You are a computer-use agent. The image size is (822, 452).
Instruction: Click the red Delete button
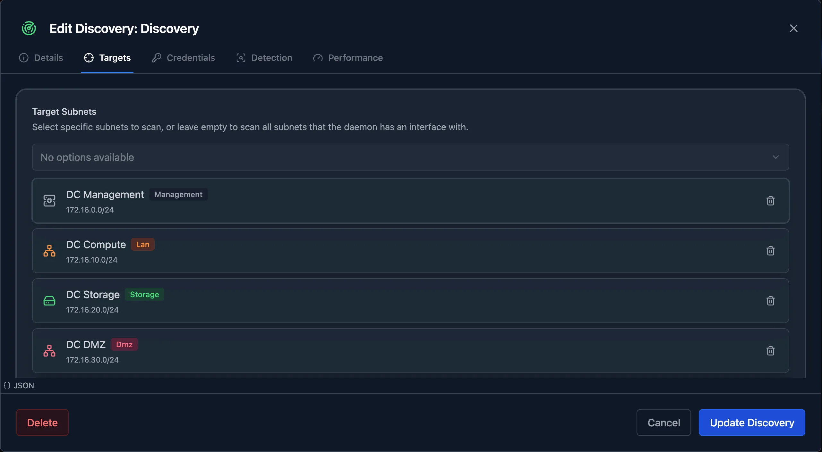[42, 423]
